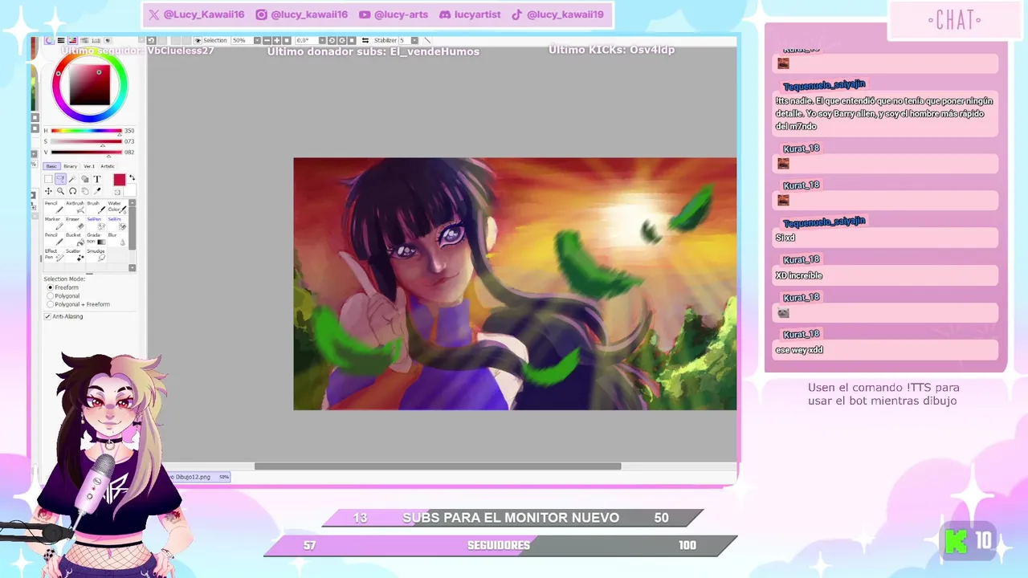Open the Stabilizer value dropdown
Screen dimensions: 1028x578
414,40
